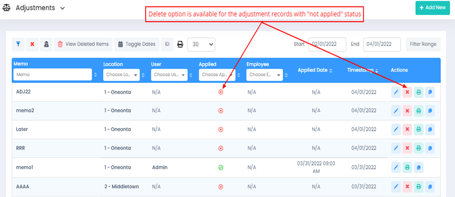Delete the AAAA adjustment record
Image resolution: width=455 pixels, height=197 pixels.
pos(407,187)
